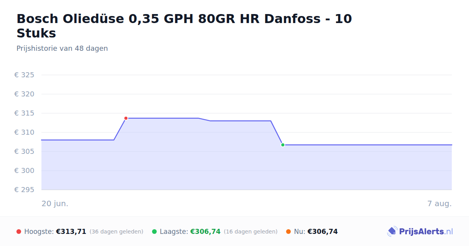Click the orange dot beside Nu
469x246 pixels.
click(x=288, y=232)
